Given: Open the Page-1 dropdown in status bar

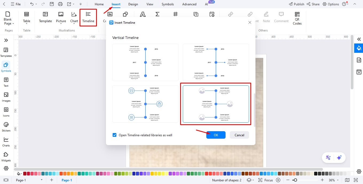Looking at the screenshot, I should pos(41,180).
